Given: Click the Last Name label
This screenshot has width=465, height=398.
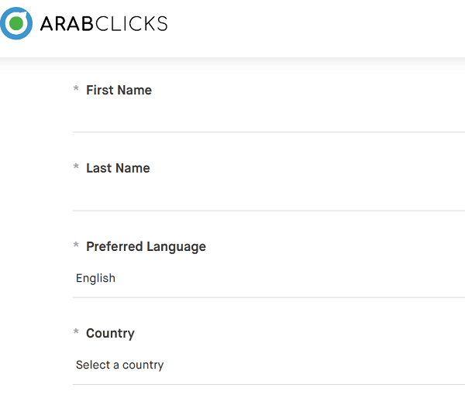Looking at the screenshot, I should point(118,168).
